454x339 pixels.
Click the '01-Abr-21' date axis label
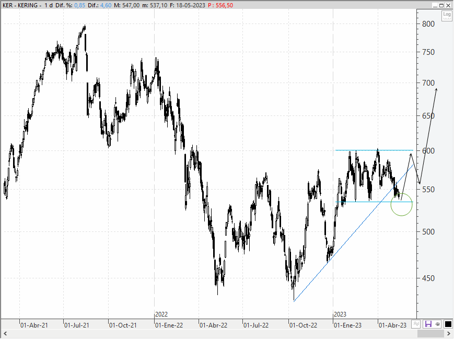(x=34, y=325)
